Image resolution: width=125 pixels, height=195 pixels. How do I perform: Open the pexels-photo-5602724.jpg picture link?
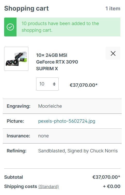(67, 121)
